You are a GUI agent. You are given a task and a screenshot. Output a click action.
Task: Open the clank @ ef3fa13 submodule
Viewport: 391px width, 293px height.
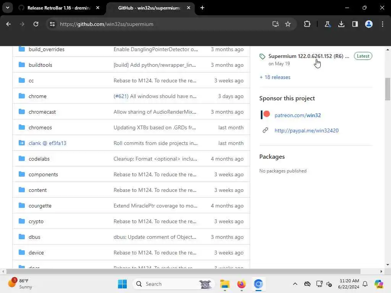47,143
